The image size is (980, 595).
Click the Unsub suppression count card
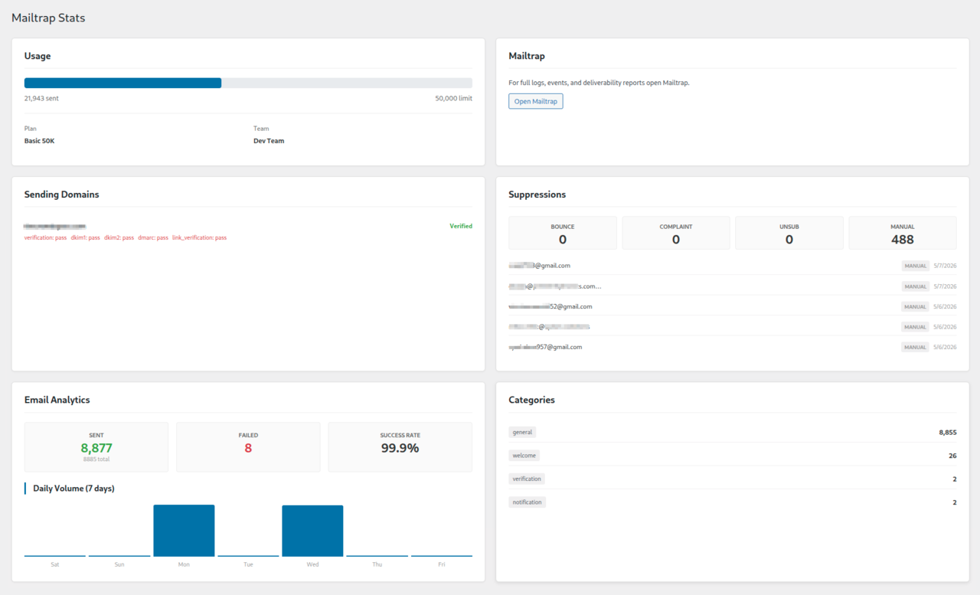(789, 233)
